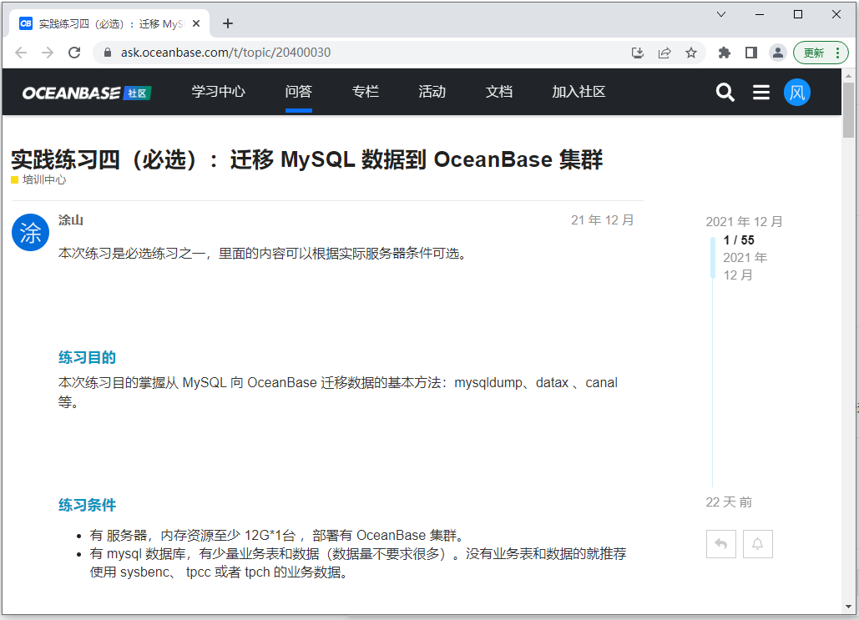This screenshot has height=620, width=859.
Task: Share this page via share icon
Action: point(664,53)
